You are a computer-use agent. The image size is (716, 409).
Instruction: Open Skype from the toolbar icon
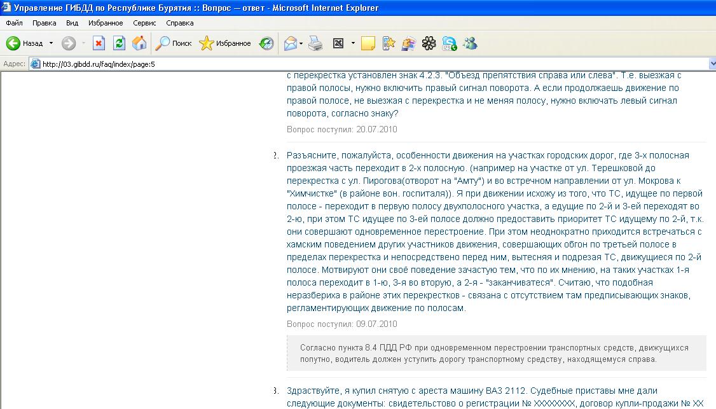point(448,43)
